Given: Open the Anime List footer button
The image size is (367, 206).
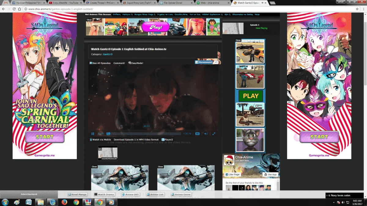Looking at the screenshot, I should point(155,194).
